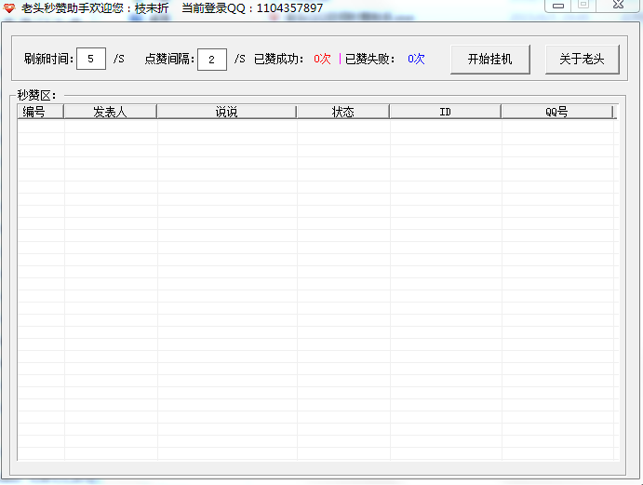Click the app heart icon in title bar
643x485 pixels.
pos(9,7)
